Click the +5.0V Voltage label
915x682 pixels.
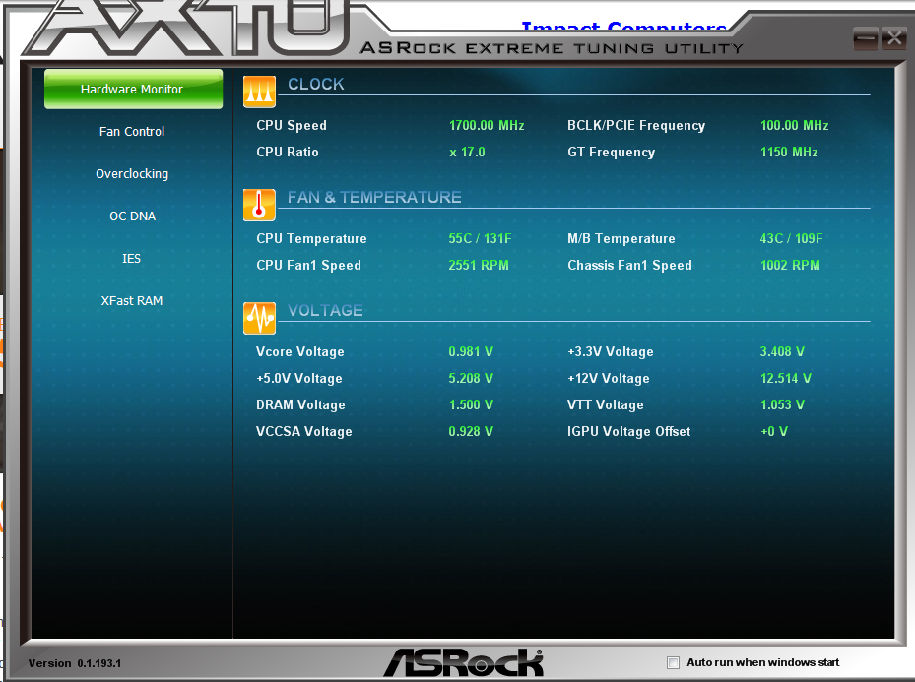(x=299, y=379)
